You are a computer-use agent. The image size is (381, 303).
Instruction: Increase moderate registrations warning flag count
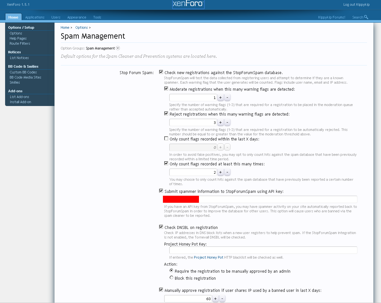(x=220, y=98)
